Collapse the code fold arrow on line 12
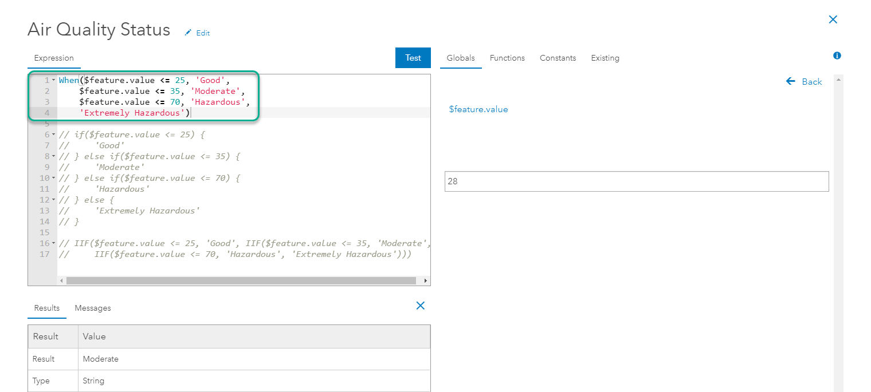This screenshot has width=871, height=392. [x=53, y=200]
